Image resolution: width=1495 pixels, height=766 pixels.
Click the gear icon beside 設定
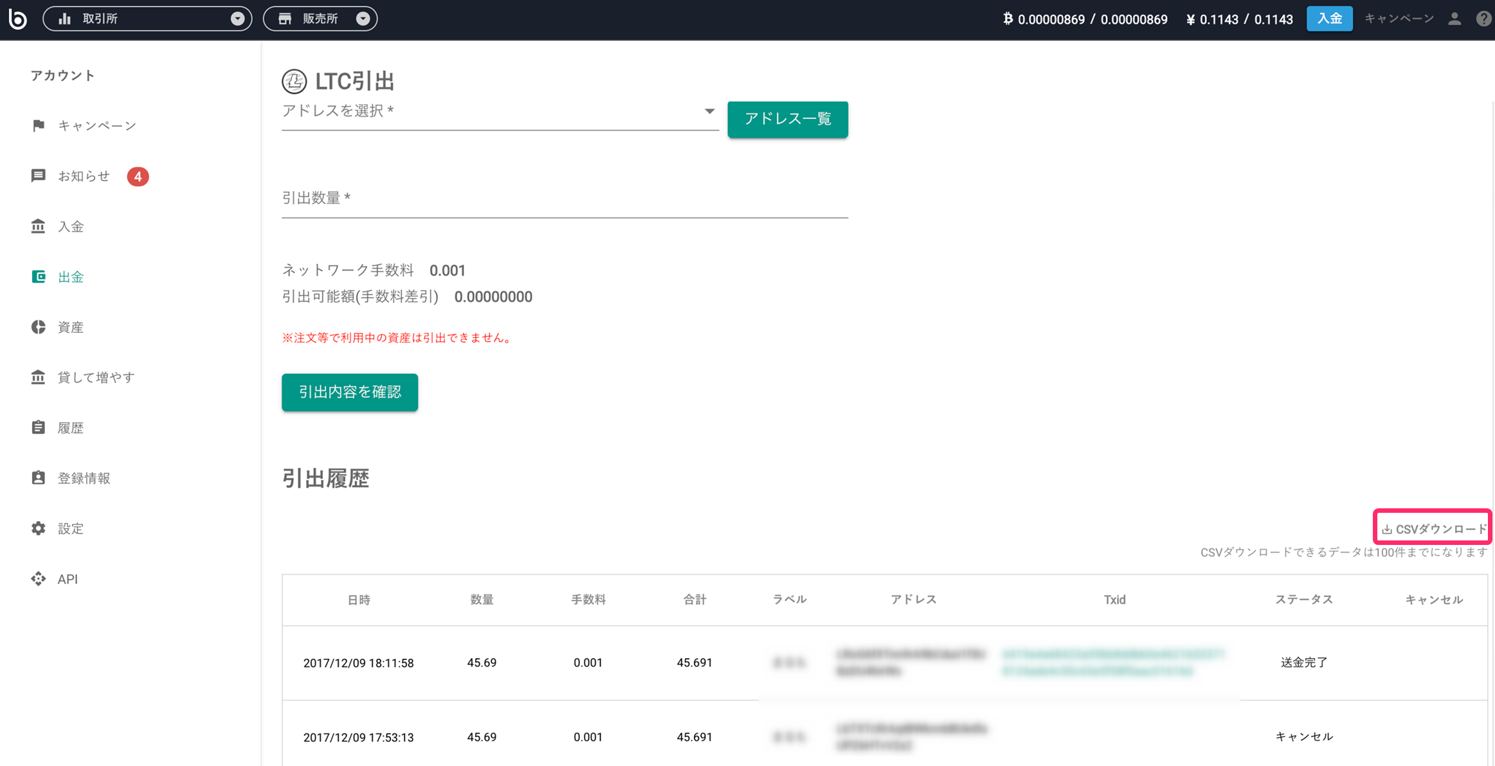click(39, 528)
